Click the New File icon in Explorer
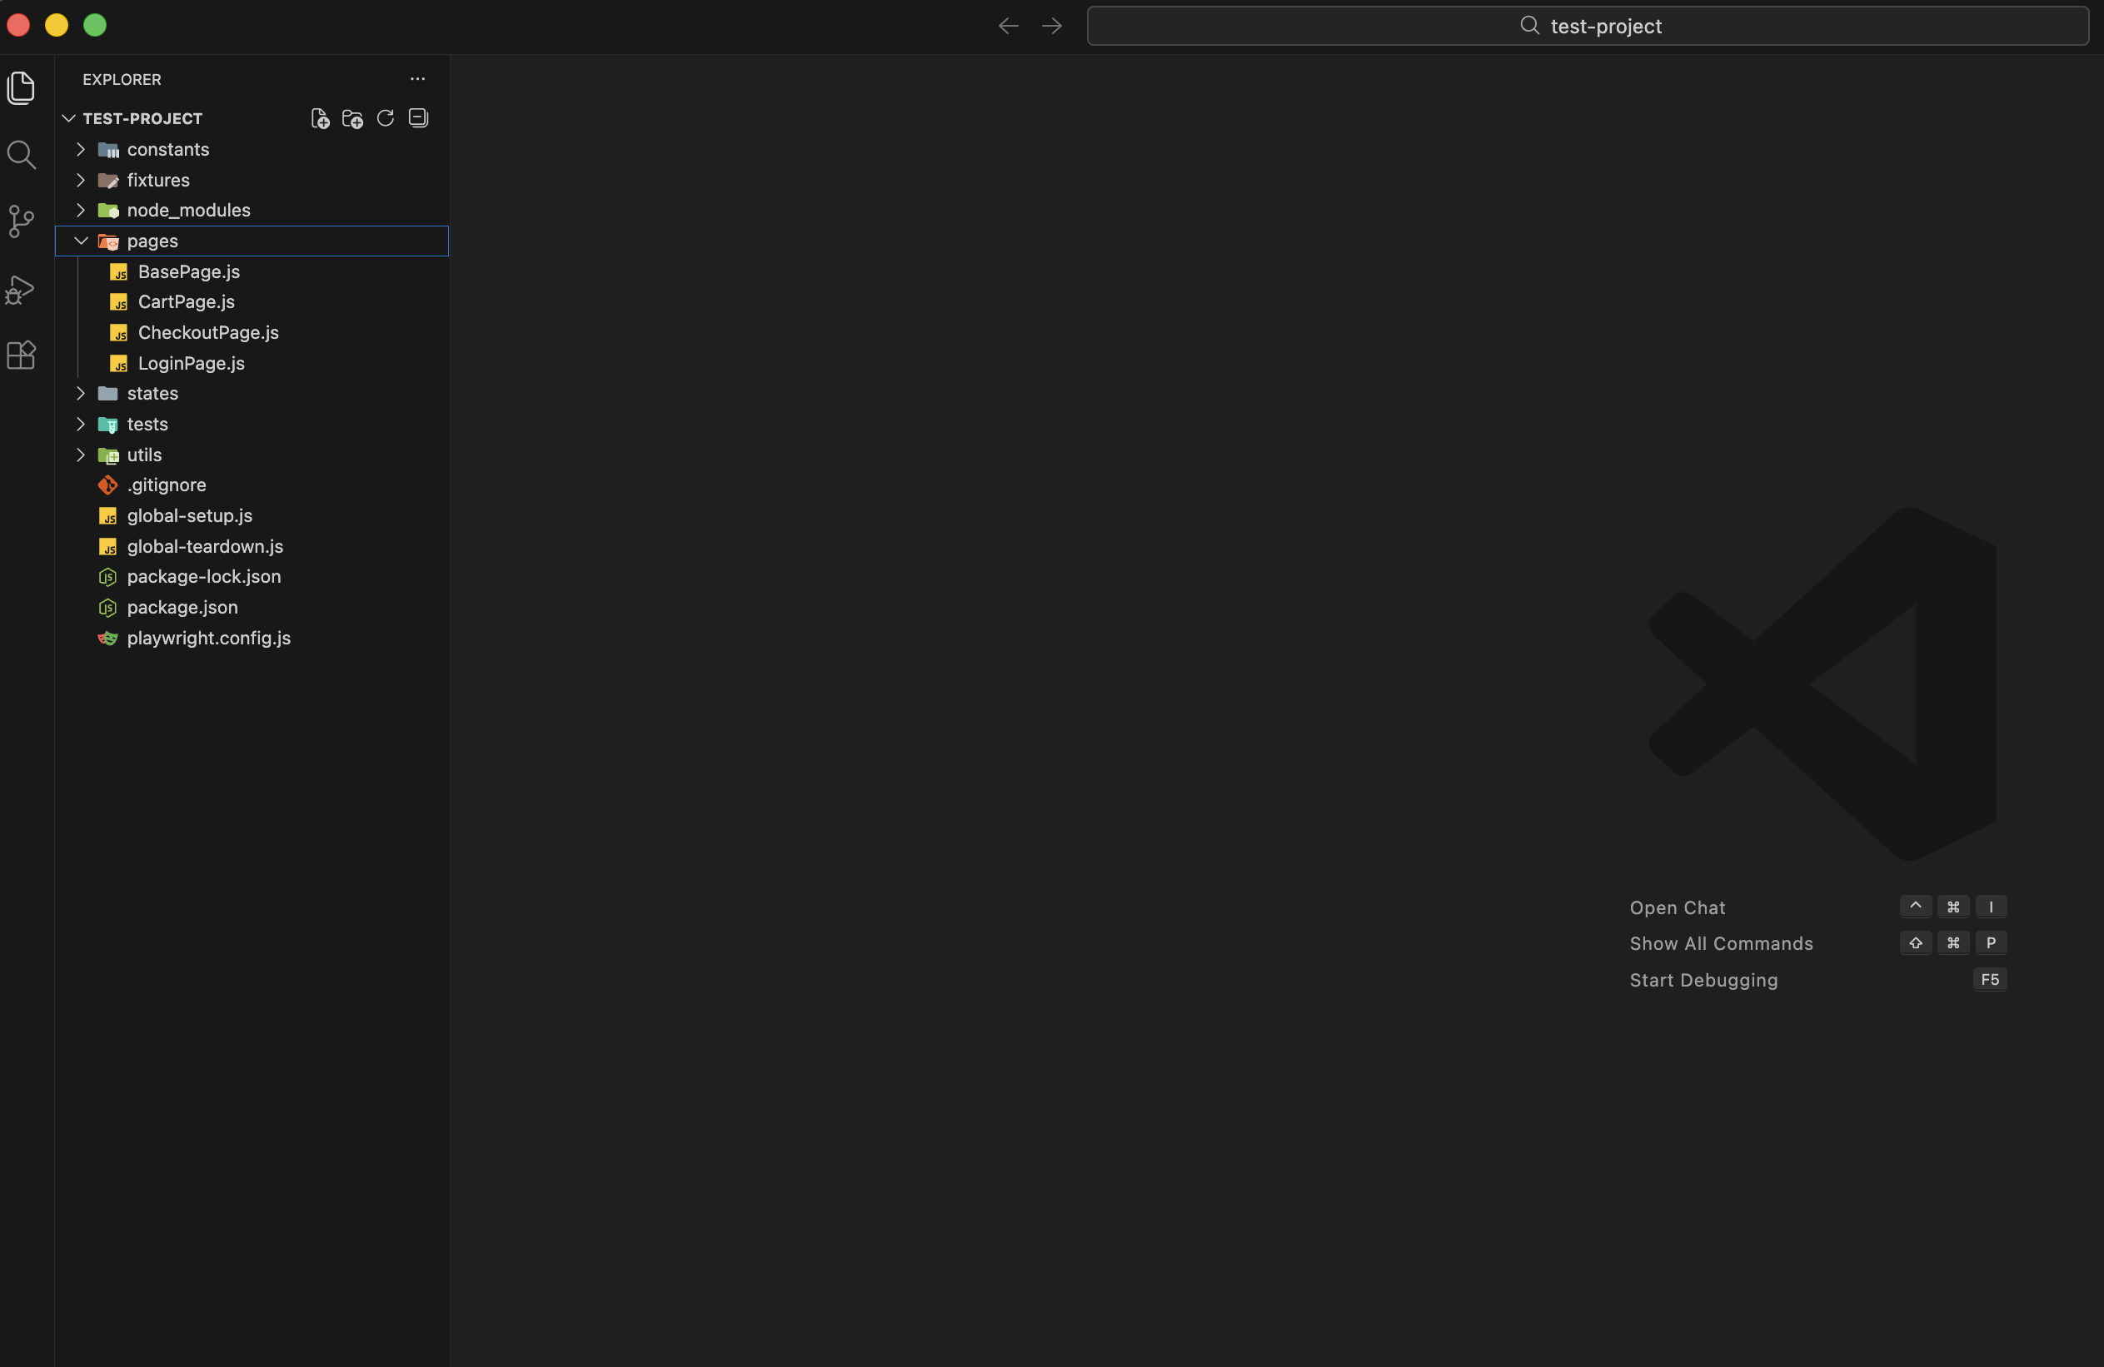This screenshot has width=2104, height=1367. click(319, 117)
